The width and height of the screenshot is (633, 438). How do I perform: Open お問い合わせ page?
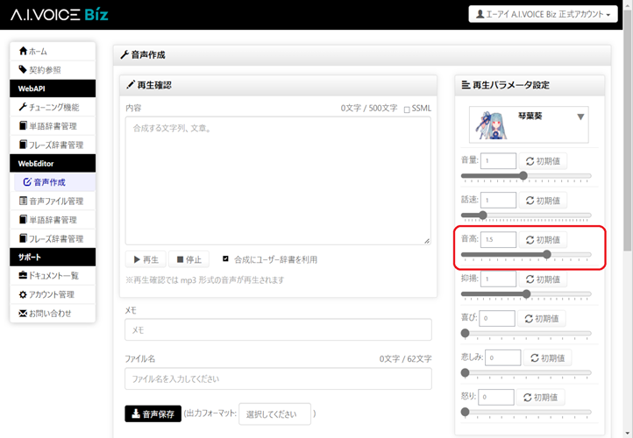[53, 313]
